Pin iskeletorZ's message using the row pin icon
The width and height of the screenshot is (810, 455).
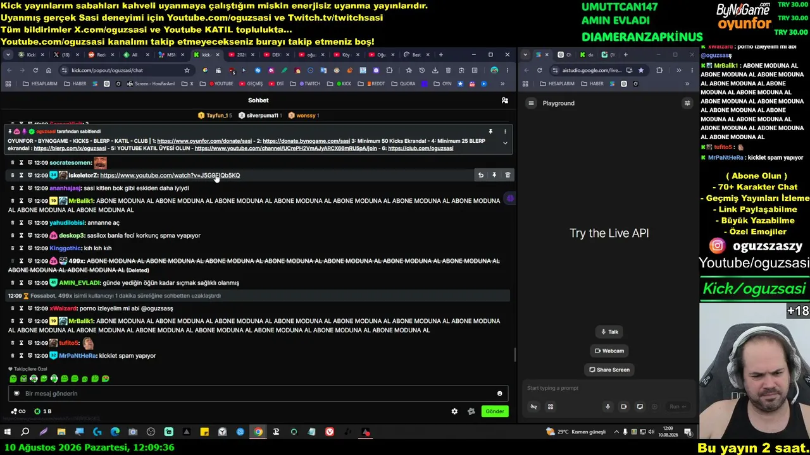494,175
